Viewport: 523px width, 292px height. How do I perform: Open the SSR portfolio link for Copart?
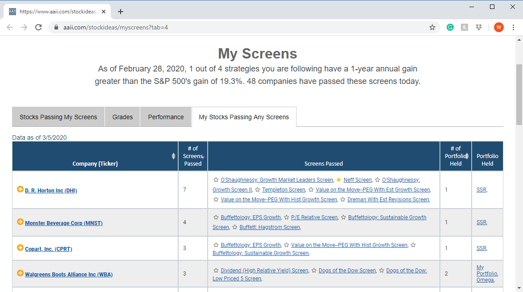click(x=481, y=248)
